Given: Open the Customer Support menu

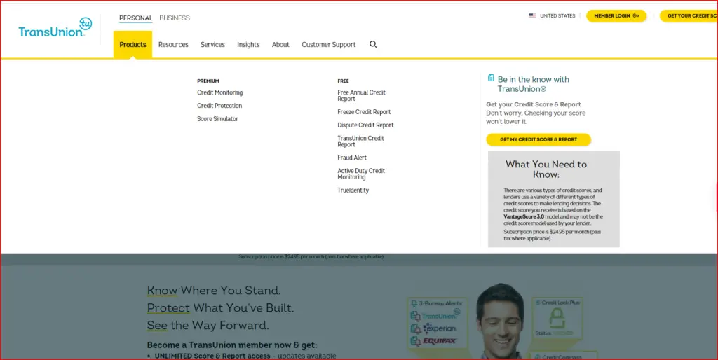Looking at the screenshot, I should pyautogui.click(x=328, y=44).
